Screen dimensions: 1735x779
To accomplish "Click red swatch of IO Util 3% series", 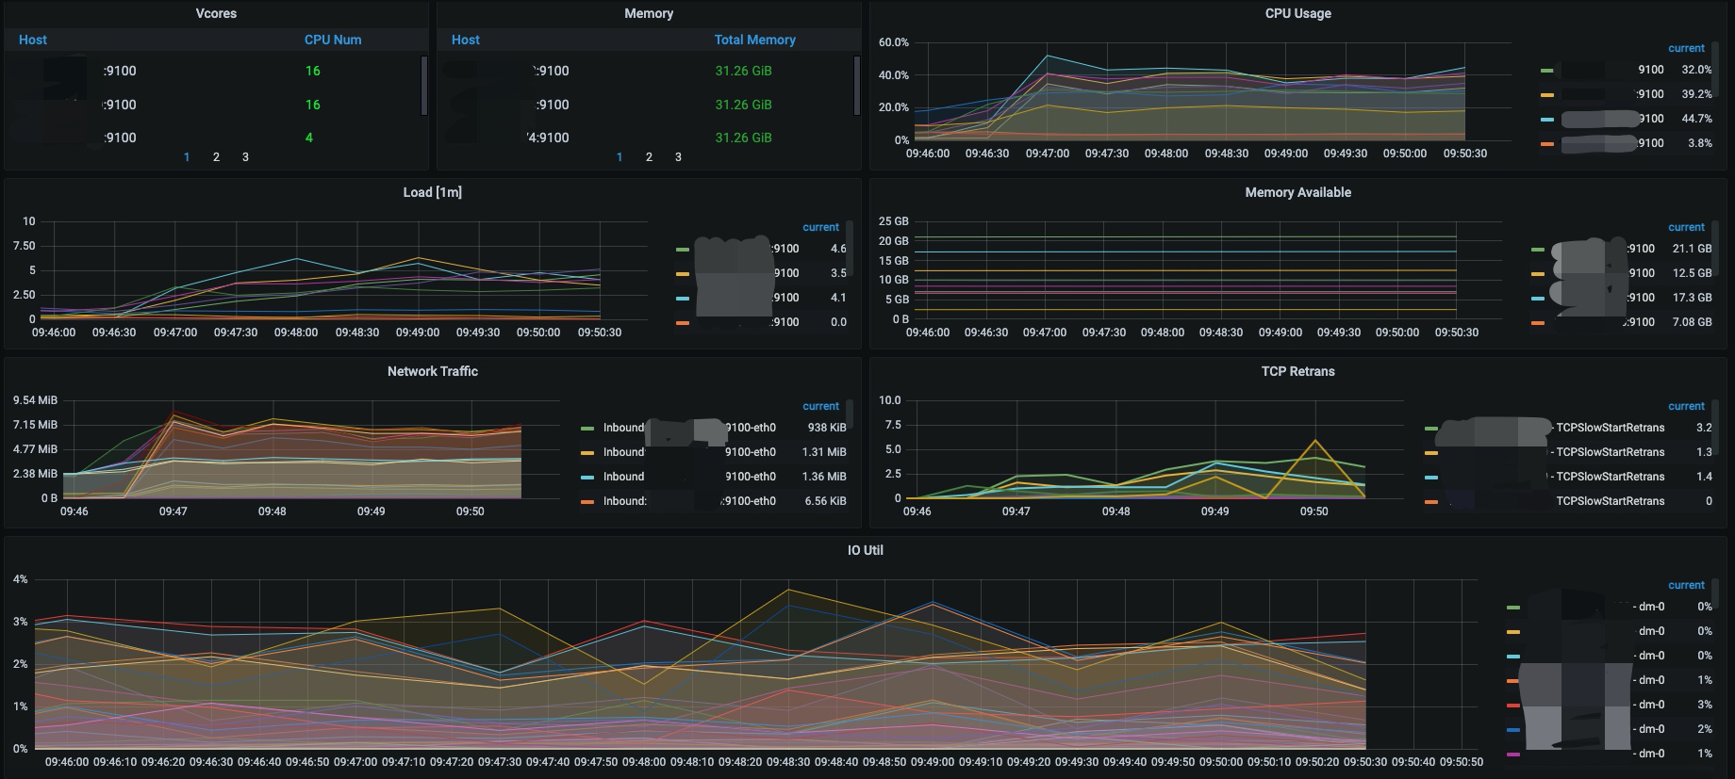I will point(1512,706).
